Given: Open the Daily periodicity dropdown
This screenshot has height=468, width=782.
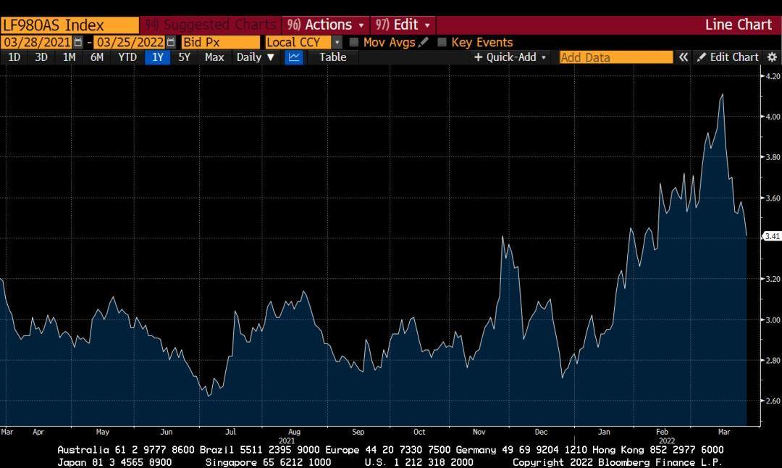Looking at the screenshot, I should point(256,57).
